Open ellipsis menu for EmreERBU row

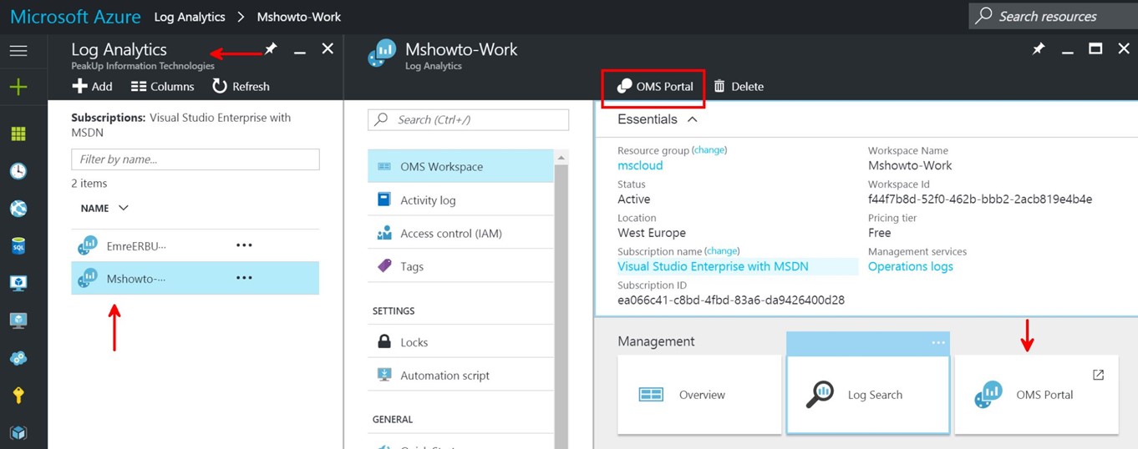[x=244, y=245]
